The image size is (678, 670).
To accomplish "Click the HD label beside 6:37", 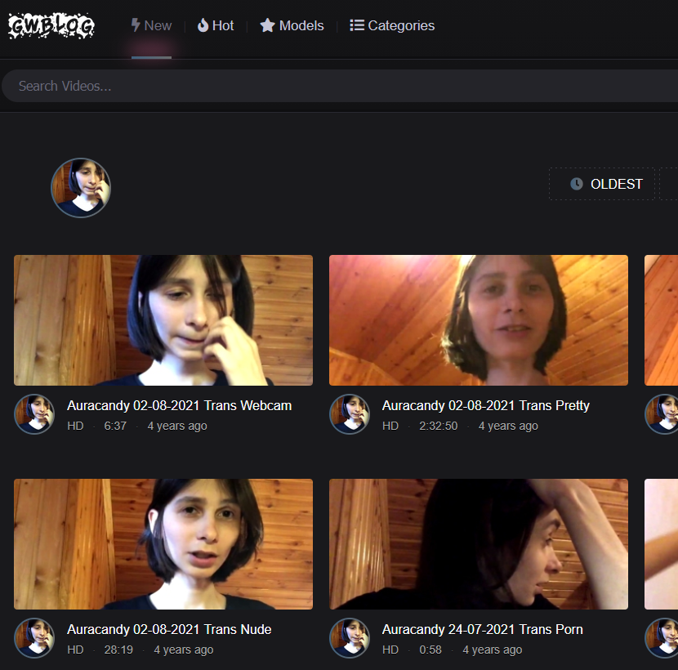I will (x=75, y=426).
